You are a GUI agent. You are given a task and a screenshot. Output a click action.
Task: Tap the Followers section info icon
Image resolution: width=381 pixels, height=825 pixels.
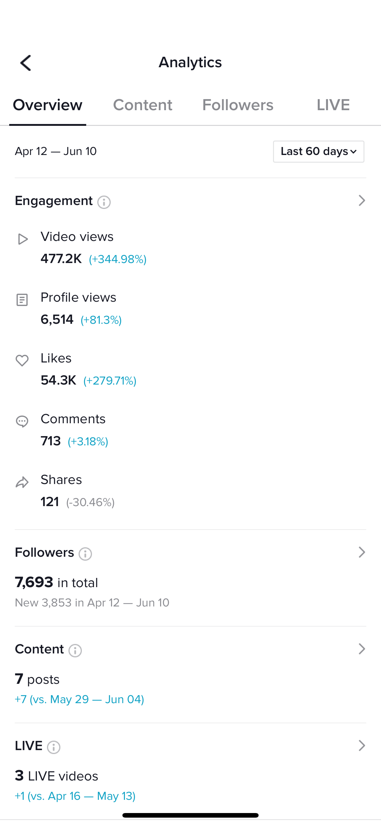[86, 554]
